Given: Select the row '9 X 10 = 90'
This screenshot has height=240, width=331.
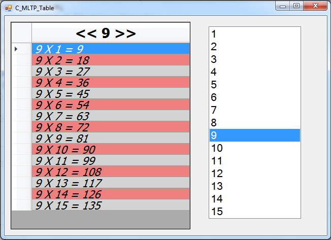Looking at the screenshot, I should pyautogui.click(x=111, y=149).
